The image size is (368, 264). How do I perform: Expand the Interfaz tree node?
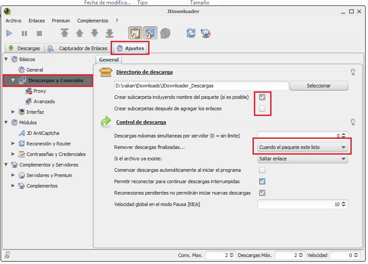tap(13, 112)
